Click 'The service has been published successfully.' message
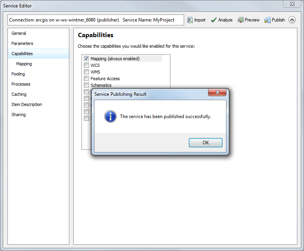The image size is (304, 251). point(165,117)
